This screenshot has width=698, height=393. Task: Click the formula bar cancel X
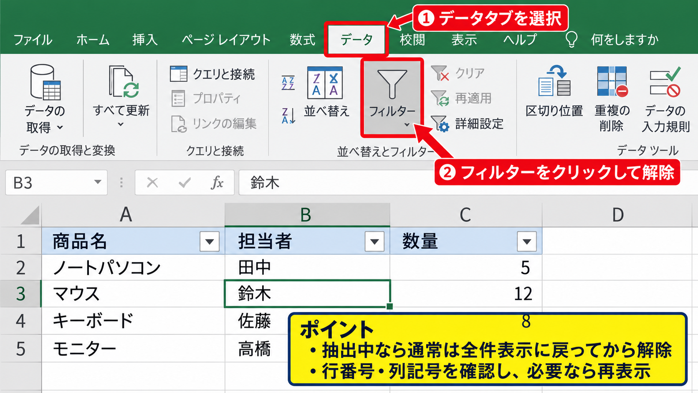(x=152, y=183)
